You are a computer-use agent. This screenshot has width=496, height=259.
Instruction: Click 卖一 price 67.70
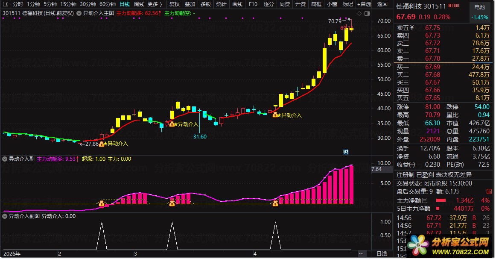coord(432,59)
